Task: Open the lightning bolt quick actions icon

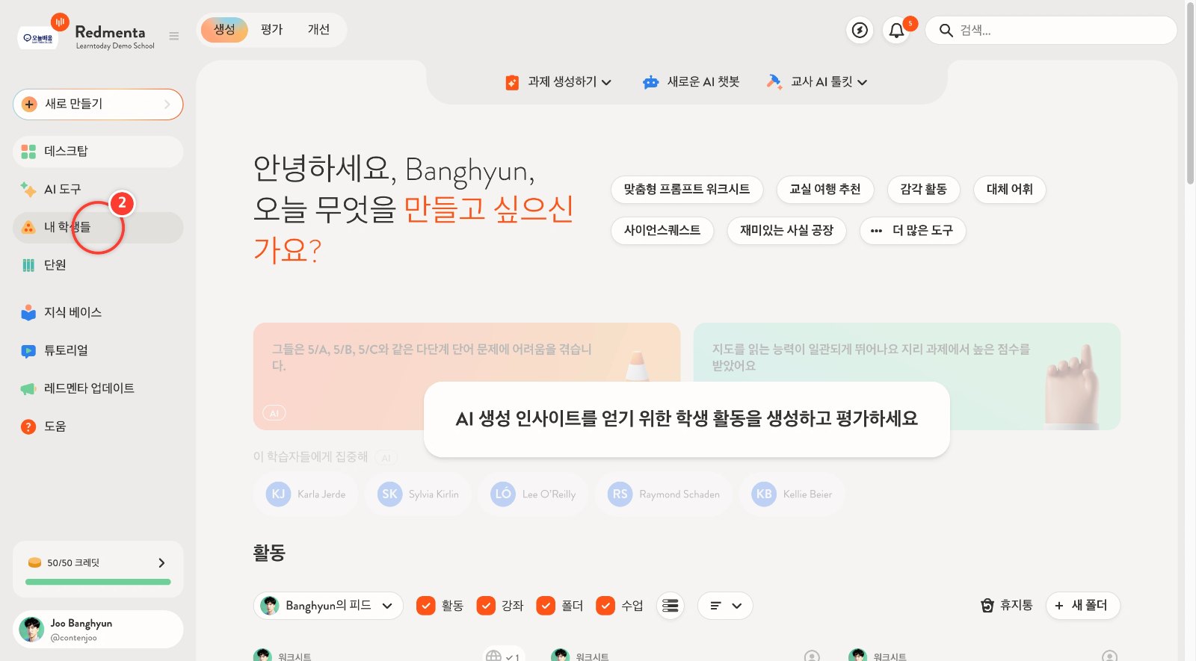Action: (860, 31)
